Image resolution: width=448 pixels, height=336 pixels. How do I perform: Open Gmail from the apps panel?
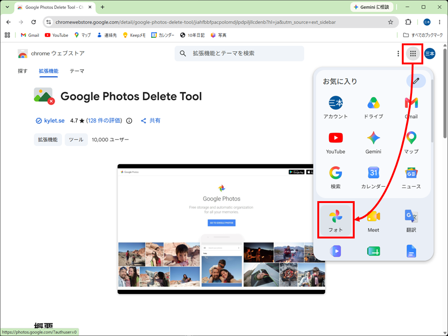click(411, 108)
